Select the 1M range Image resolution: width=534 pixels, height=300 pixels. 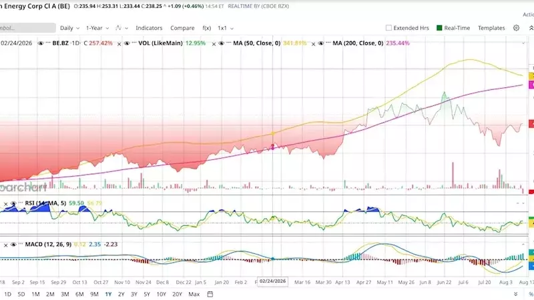pos(35,294)
